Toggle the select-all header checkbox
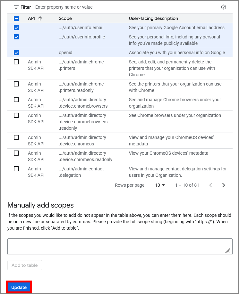This screenshot has height=294, width=239. 16,18
